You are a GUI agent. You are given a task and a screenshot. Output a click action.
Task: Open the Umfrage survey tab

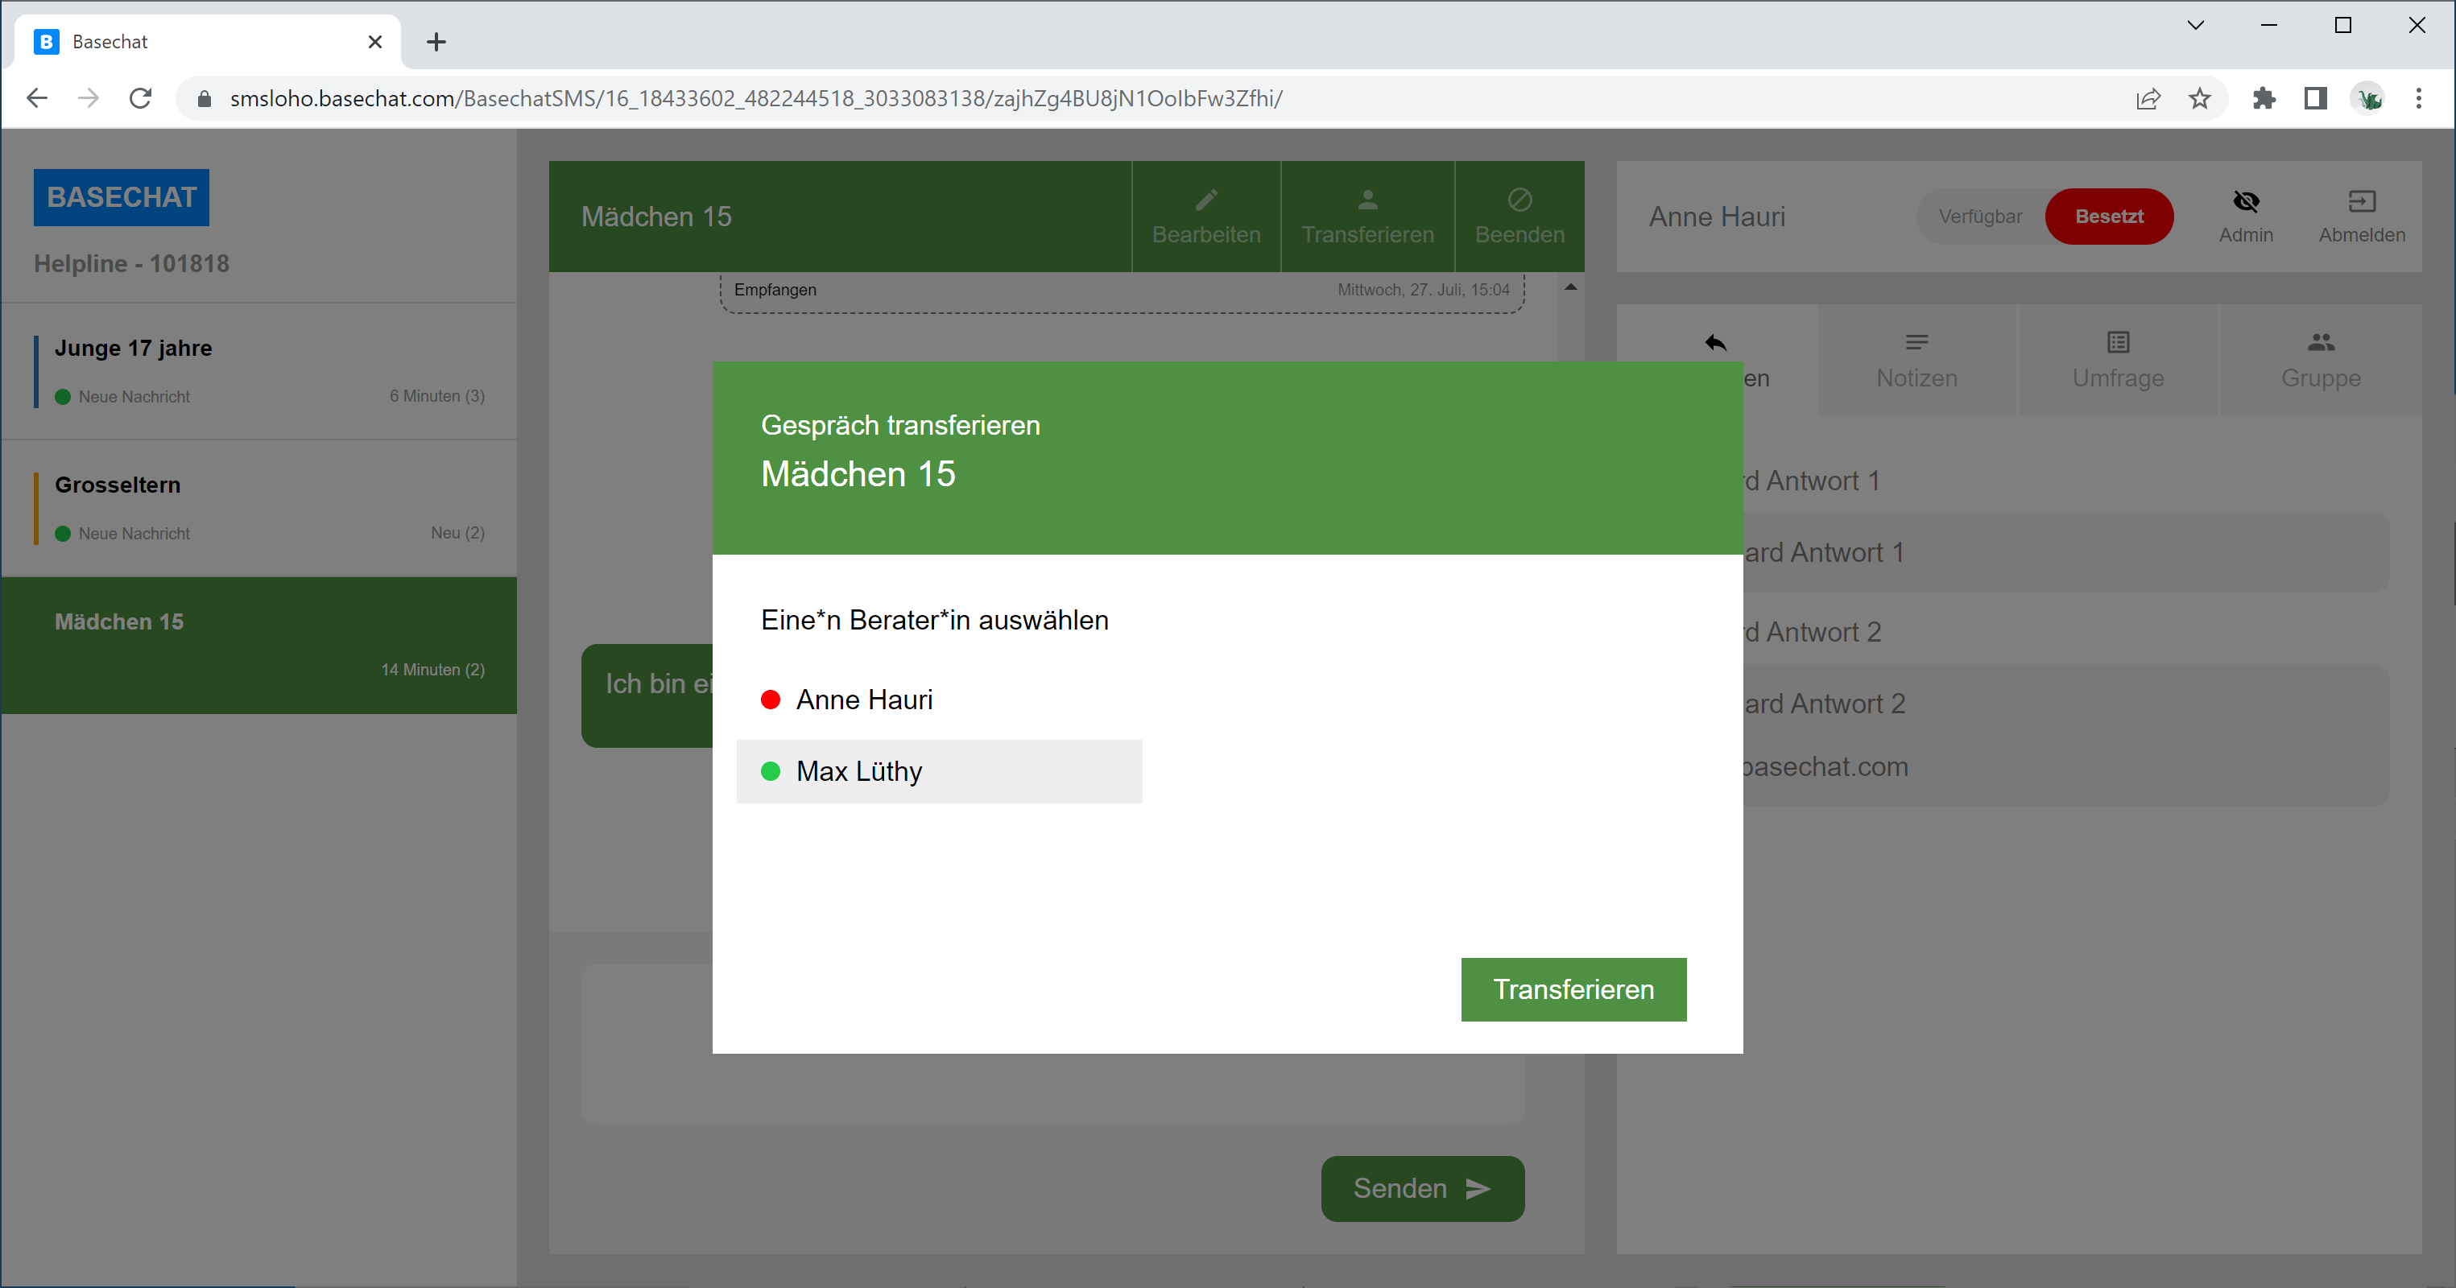(x=2118, y=359)
